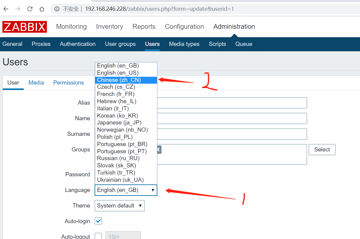This screenshot has height=239, width=360.
Task: Click inside the Groups selection box
Action: (x=232, y=154)
